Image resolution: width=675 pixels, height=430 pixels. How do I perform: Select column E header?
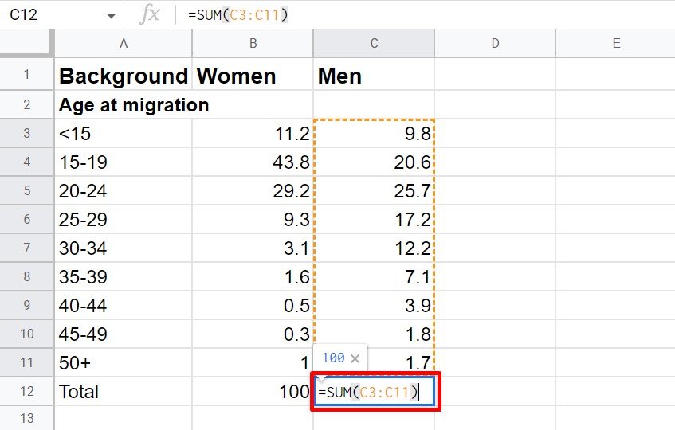coord(615,44)
